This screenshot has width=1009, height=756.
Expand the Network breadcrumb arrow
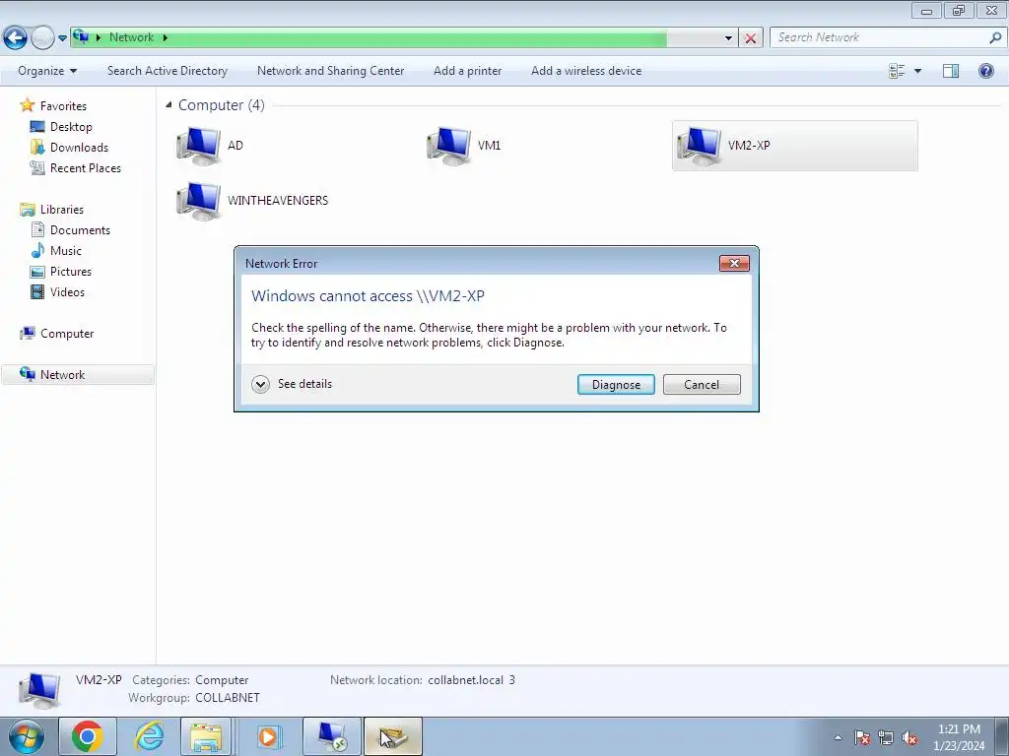coord(165,37)
